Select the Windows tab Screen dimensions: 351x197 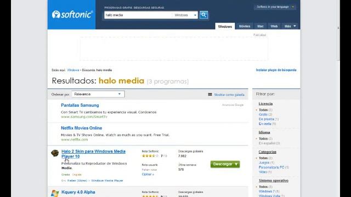tap(225, 26)
